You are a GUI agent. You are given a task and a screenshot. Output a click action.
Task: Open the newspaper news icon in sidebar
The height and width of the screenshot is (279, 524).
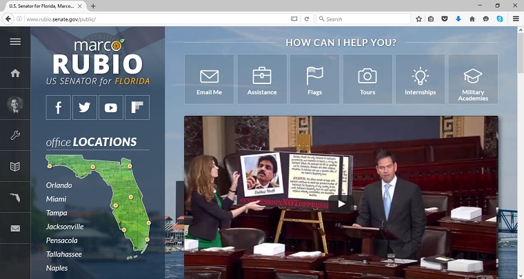click(15, 166)
